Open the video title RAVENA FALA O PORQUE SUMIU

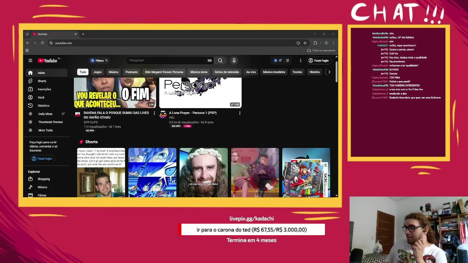coord(116,115)
